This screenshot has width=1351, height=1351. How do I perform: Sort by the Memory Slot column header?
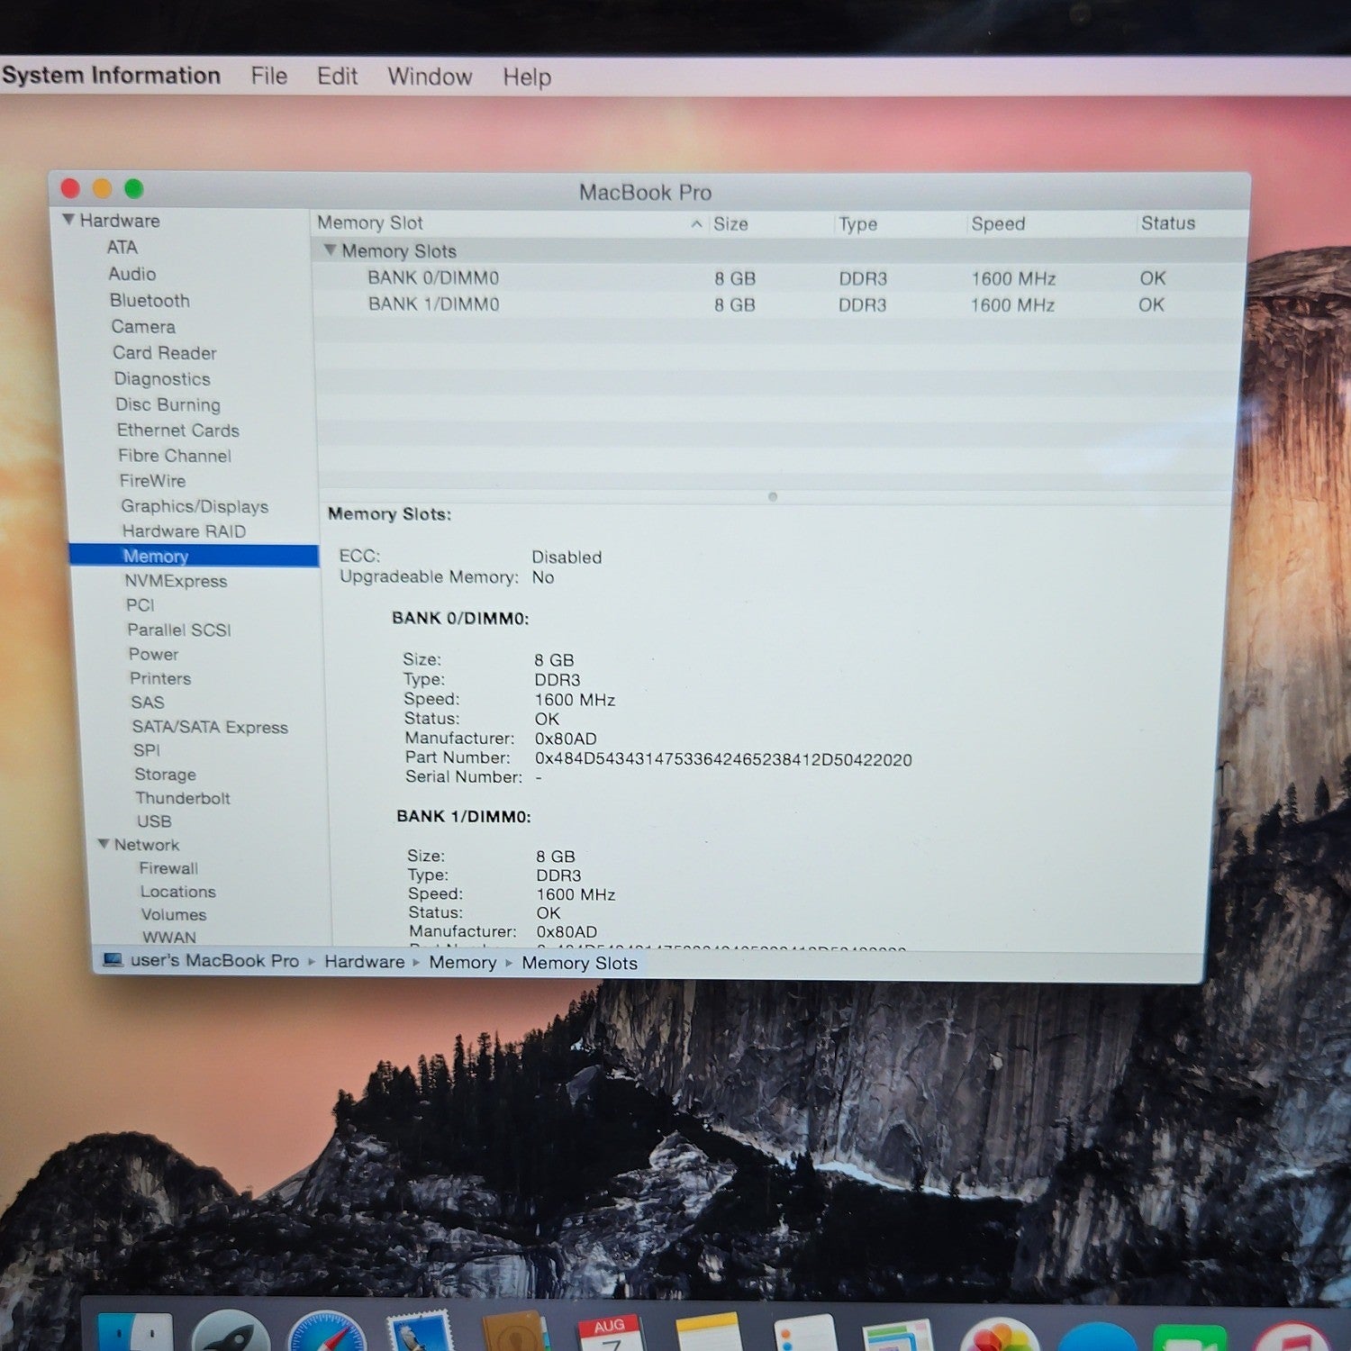pos(510,223)
